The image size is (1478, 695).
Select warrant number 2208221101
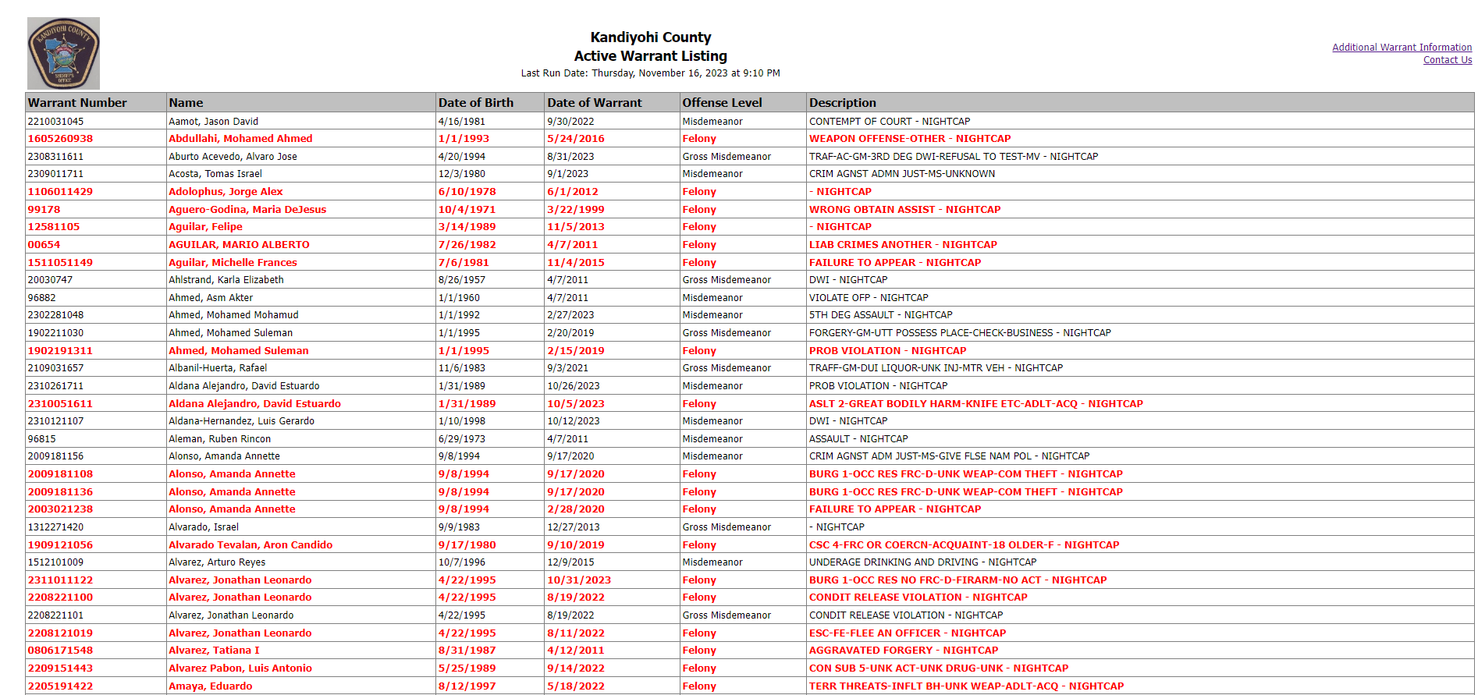pos(55,615)
